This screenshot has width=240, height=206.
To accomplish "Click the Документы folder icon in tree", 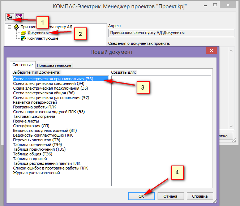I will (23, 33).
